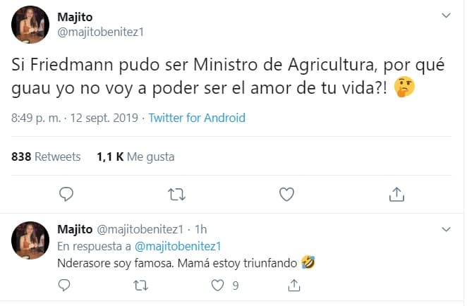
Task: Expand the reply tweet options chevron
Action: point(446,230)
